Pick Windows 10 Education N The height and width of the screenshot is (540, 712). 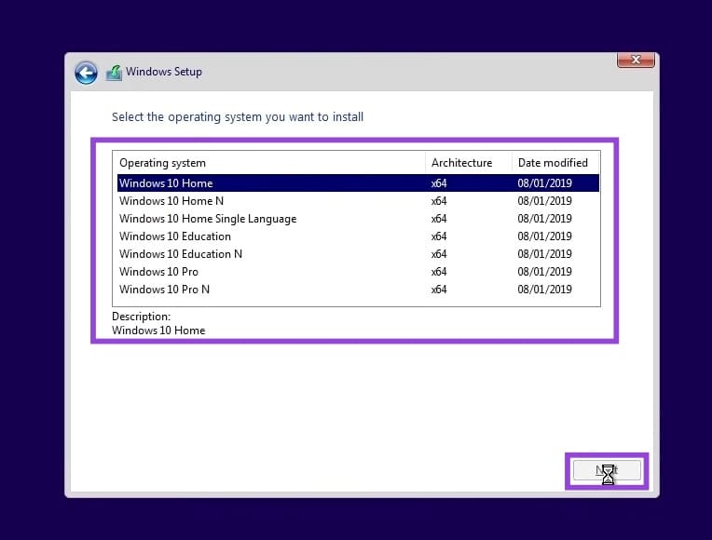pyautogui.click(x=358, y=253)
